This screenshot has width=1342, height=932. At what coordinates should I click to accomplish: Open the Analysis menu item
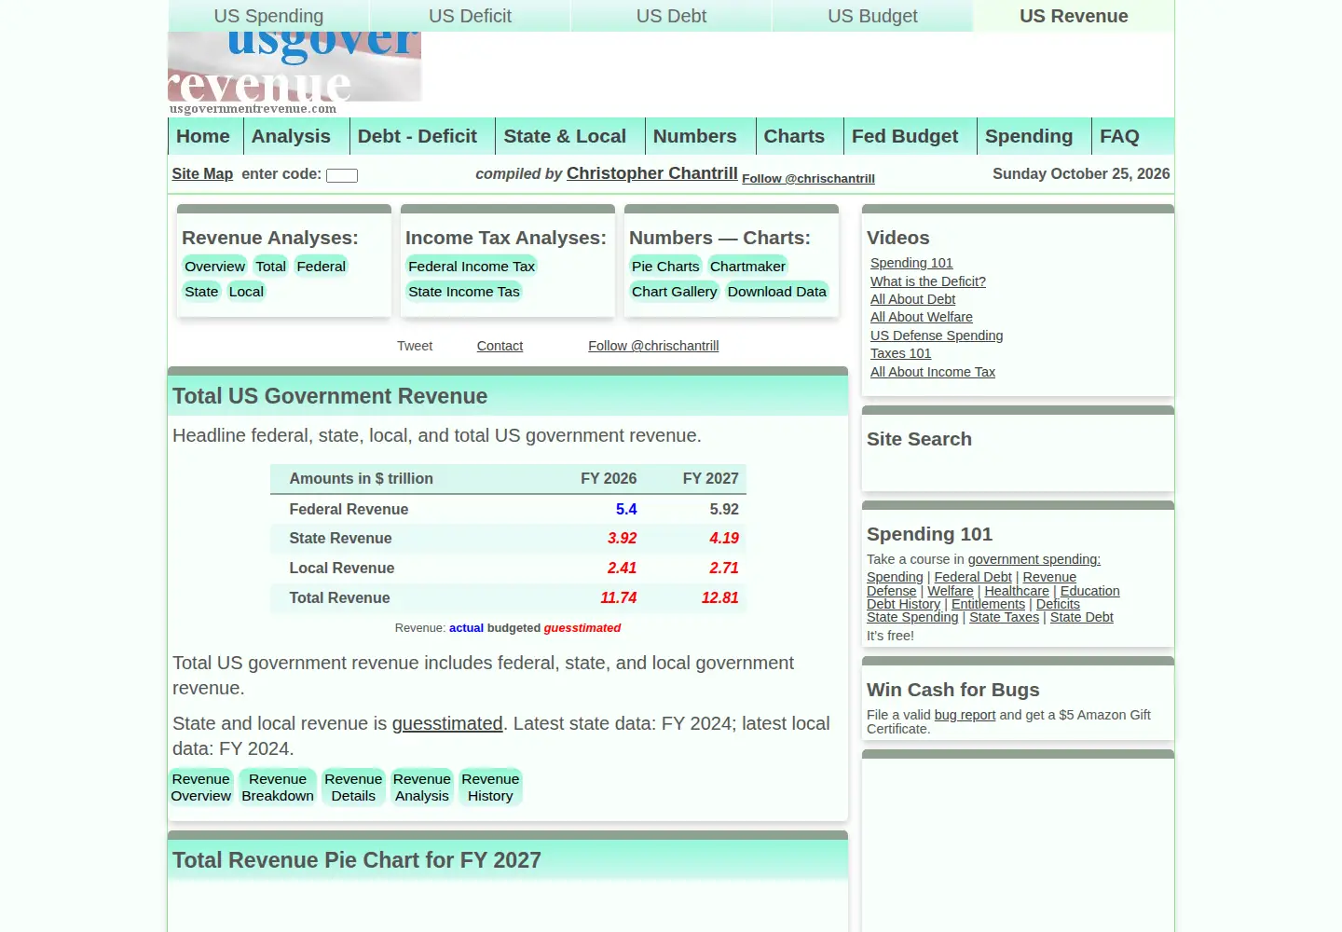click(x=291, y=136)
